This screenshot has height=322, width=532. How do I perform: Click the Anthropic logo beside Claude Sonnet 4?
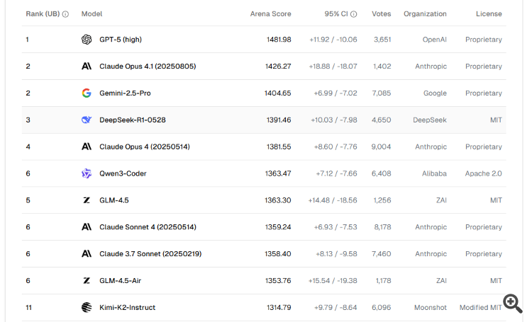(x=87, y=227)
